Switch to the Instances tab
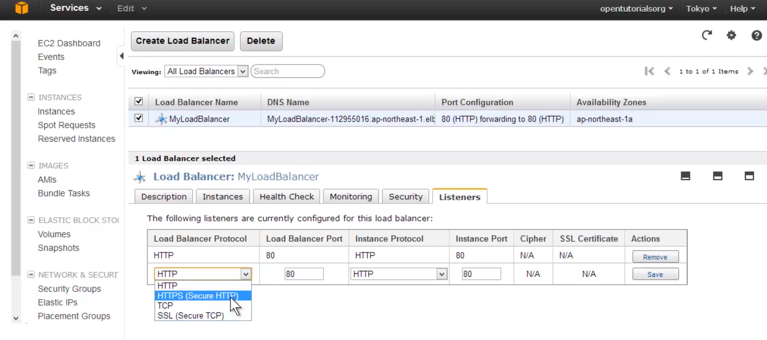Viewport: 767px width, 340px height. coord(223,197)
